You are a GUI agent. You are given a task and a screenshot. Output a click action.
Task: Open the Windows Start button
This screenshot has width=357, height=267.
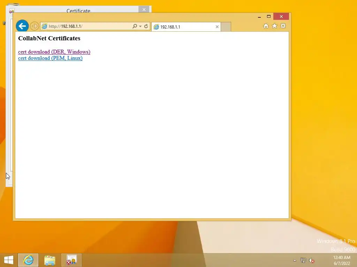click(9, 260)
